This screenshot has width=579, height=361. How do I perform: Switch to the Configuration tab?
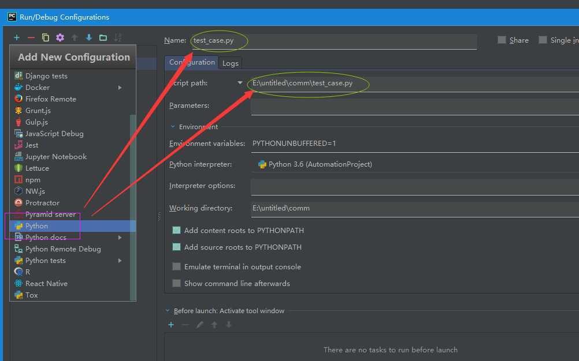point(192,63)
